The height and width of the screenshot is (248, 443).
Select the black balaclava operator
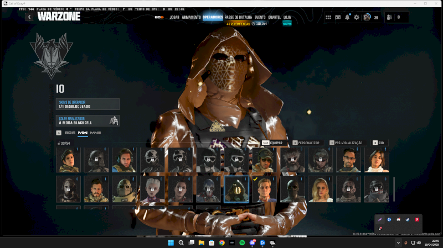pos(292,189)
